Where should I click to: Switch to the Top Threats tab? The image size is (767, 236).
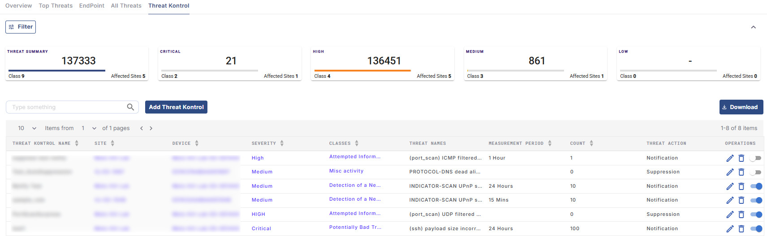pyautogui.click(x=56, y=6)
